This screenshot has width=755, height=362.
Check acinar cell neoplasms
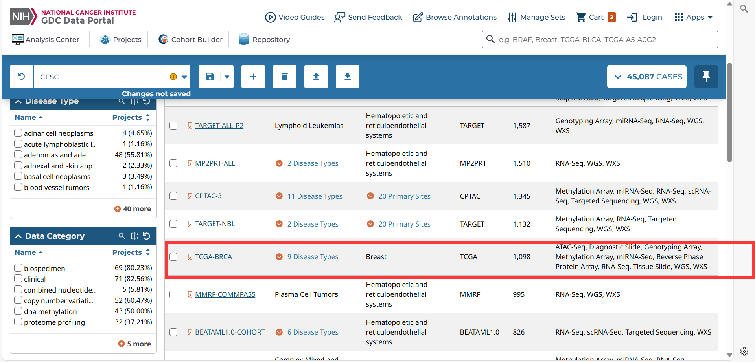pos(18,133)
